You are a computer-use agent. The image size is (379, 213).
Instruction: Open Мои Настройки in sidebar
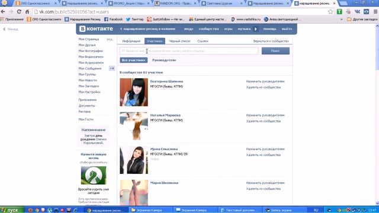point(89,92)
